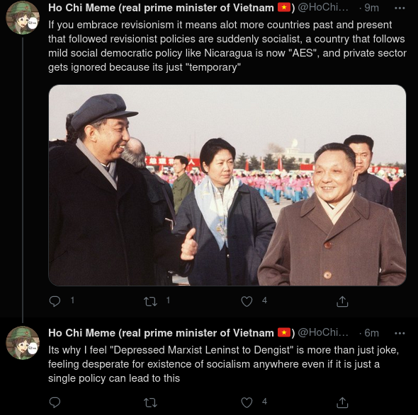Retweet the second tweet
The height and width of the screenshot is (415, 418).
pyautogui.click(x=150, y=402)
